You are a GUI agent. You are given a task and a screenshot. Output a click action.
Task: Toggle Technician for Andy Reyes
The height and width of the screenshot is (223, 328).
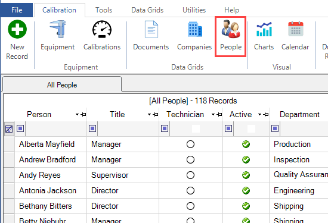tap(190, 175)
